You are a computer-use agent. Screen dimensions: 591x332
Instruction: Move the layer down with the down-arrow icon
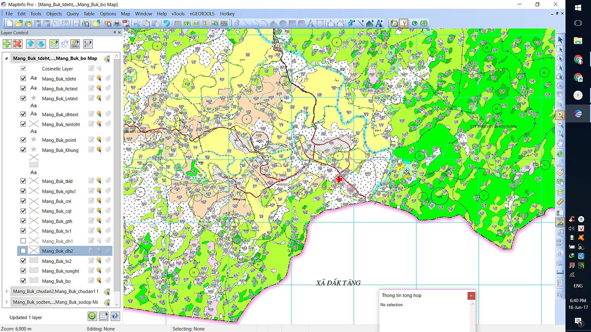point(41,44)
